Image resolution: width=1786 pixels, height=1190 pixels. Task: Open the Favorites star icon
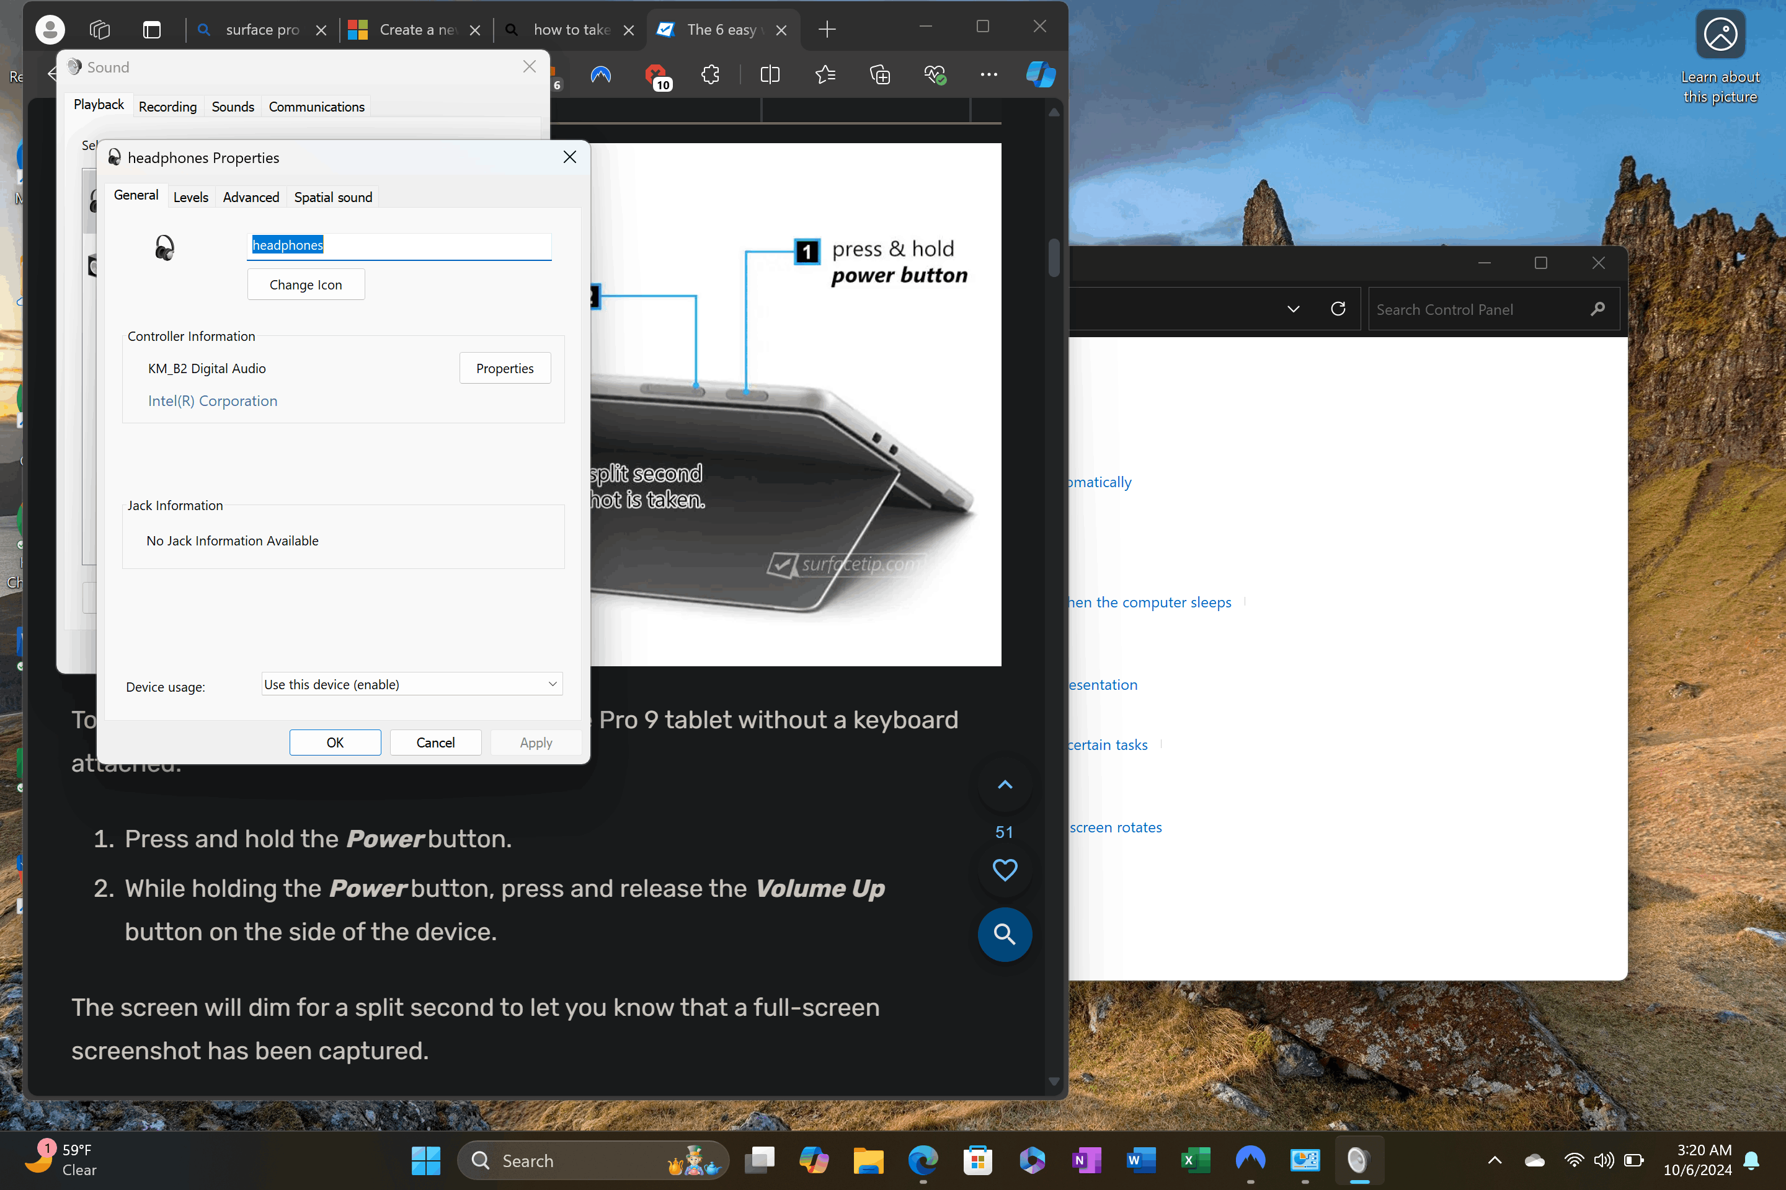[x=825, y=74]
